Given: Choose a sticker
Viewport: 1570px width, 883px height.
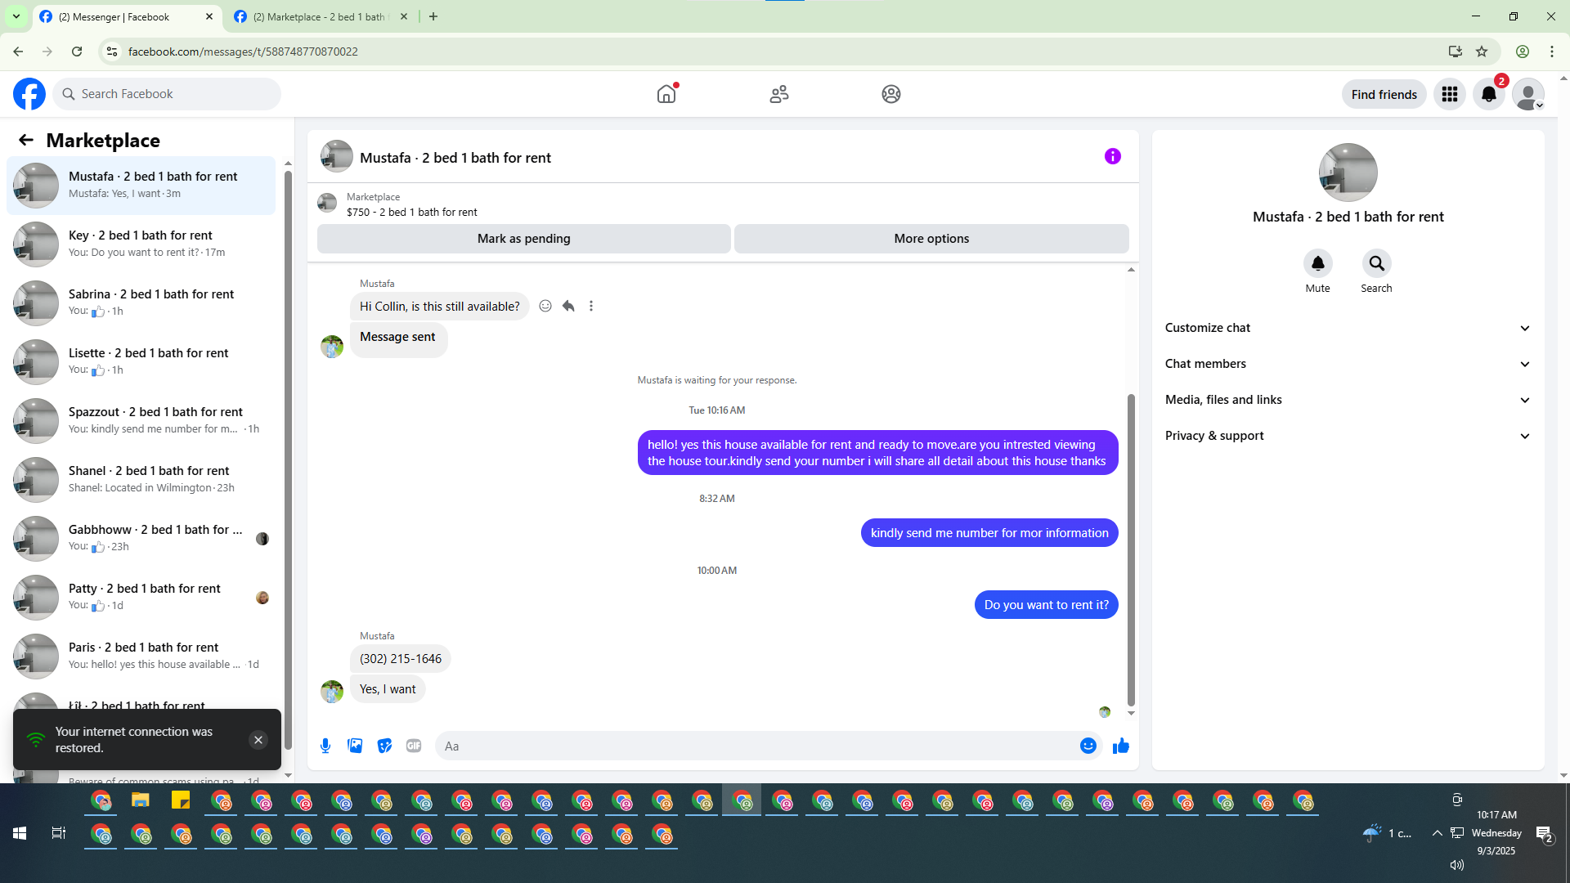Looking at the screenshot, I should point(384,746).
